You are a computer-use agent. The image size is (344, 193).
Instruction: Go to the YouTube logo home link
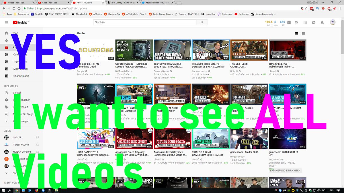point(20,22)
